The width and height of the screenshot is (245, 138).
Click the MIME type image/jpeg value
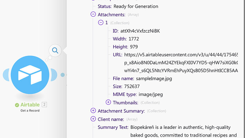pyautogui.click(x=151, y=94)
